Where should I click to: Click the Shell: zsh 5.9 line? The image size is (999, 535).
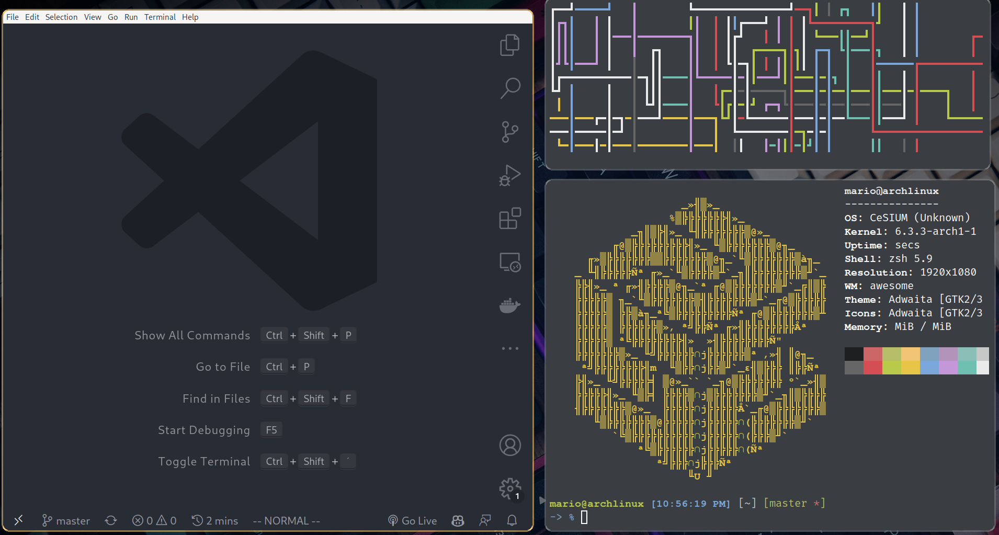tap(888, 258)
